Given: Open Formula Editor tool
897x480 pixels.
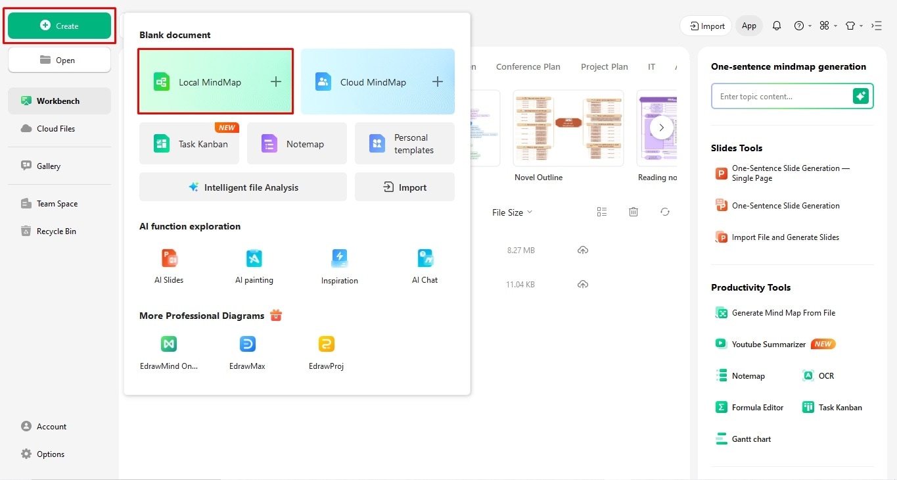Looking at the screenshot, I should point(750,407).
